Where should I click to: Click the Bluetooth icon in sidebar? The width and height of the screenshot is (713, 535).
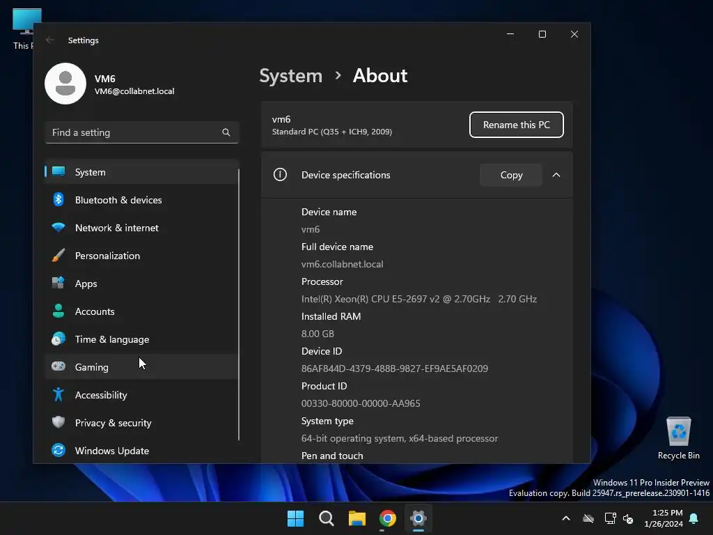tap(58, 199)
